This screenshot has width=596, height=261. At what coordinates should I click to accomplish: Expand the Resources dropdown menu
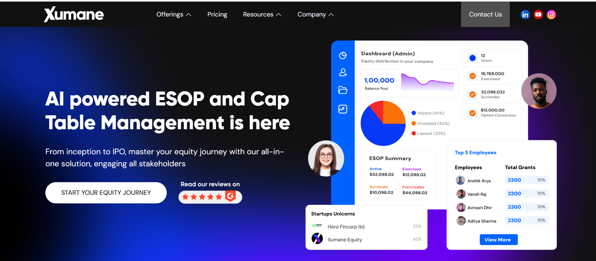tap(262, 15)
